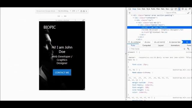Click the color: inherit declaration
Viewport: 192px width, 108px height.
click(140, 92)
